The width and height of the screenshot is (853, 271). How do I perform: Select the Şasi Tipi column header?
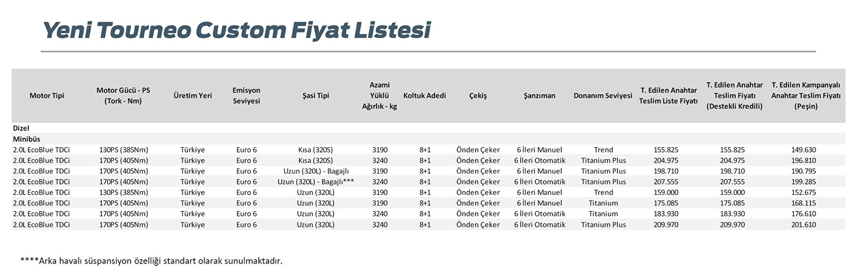(x=316, y=96)
